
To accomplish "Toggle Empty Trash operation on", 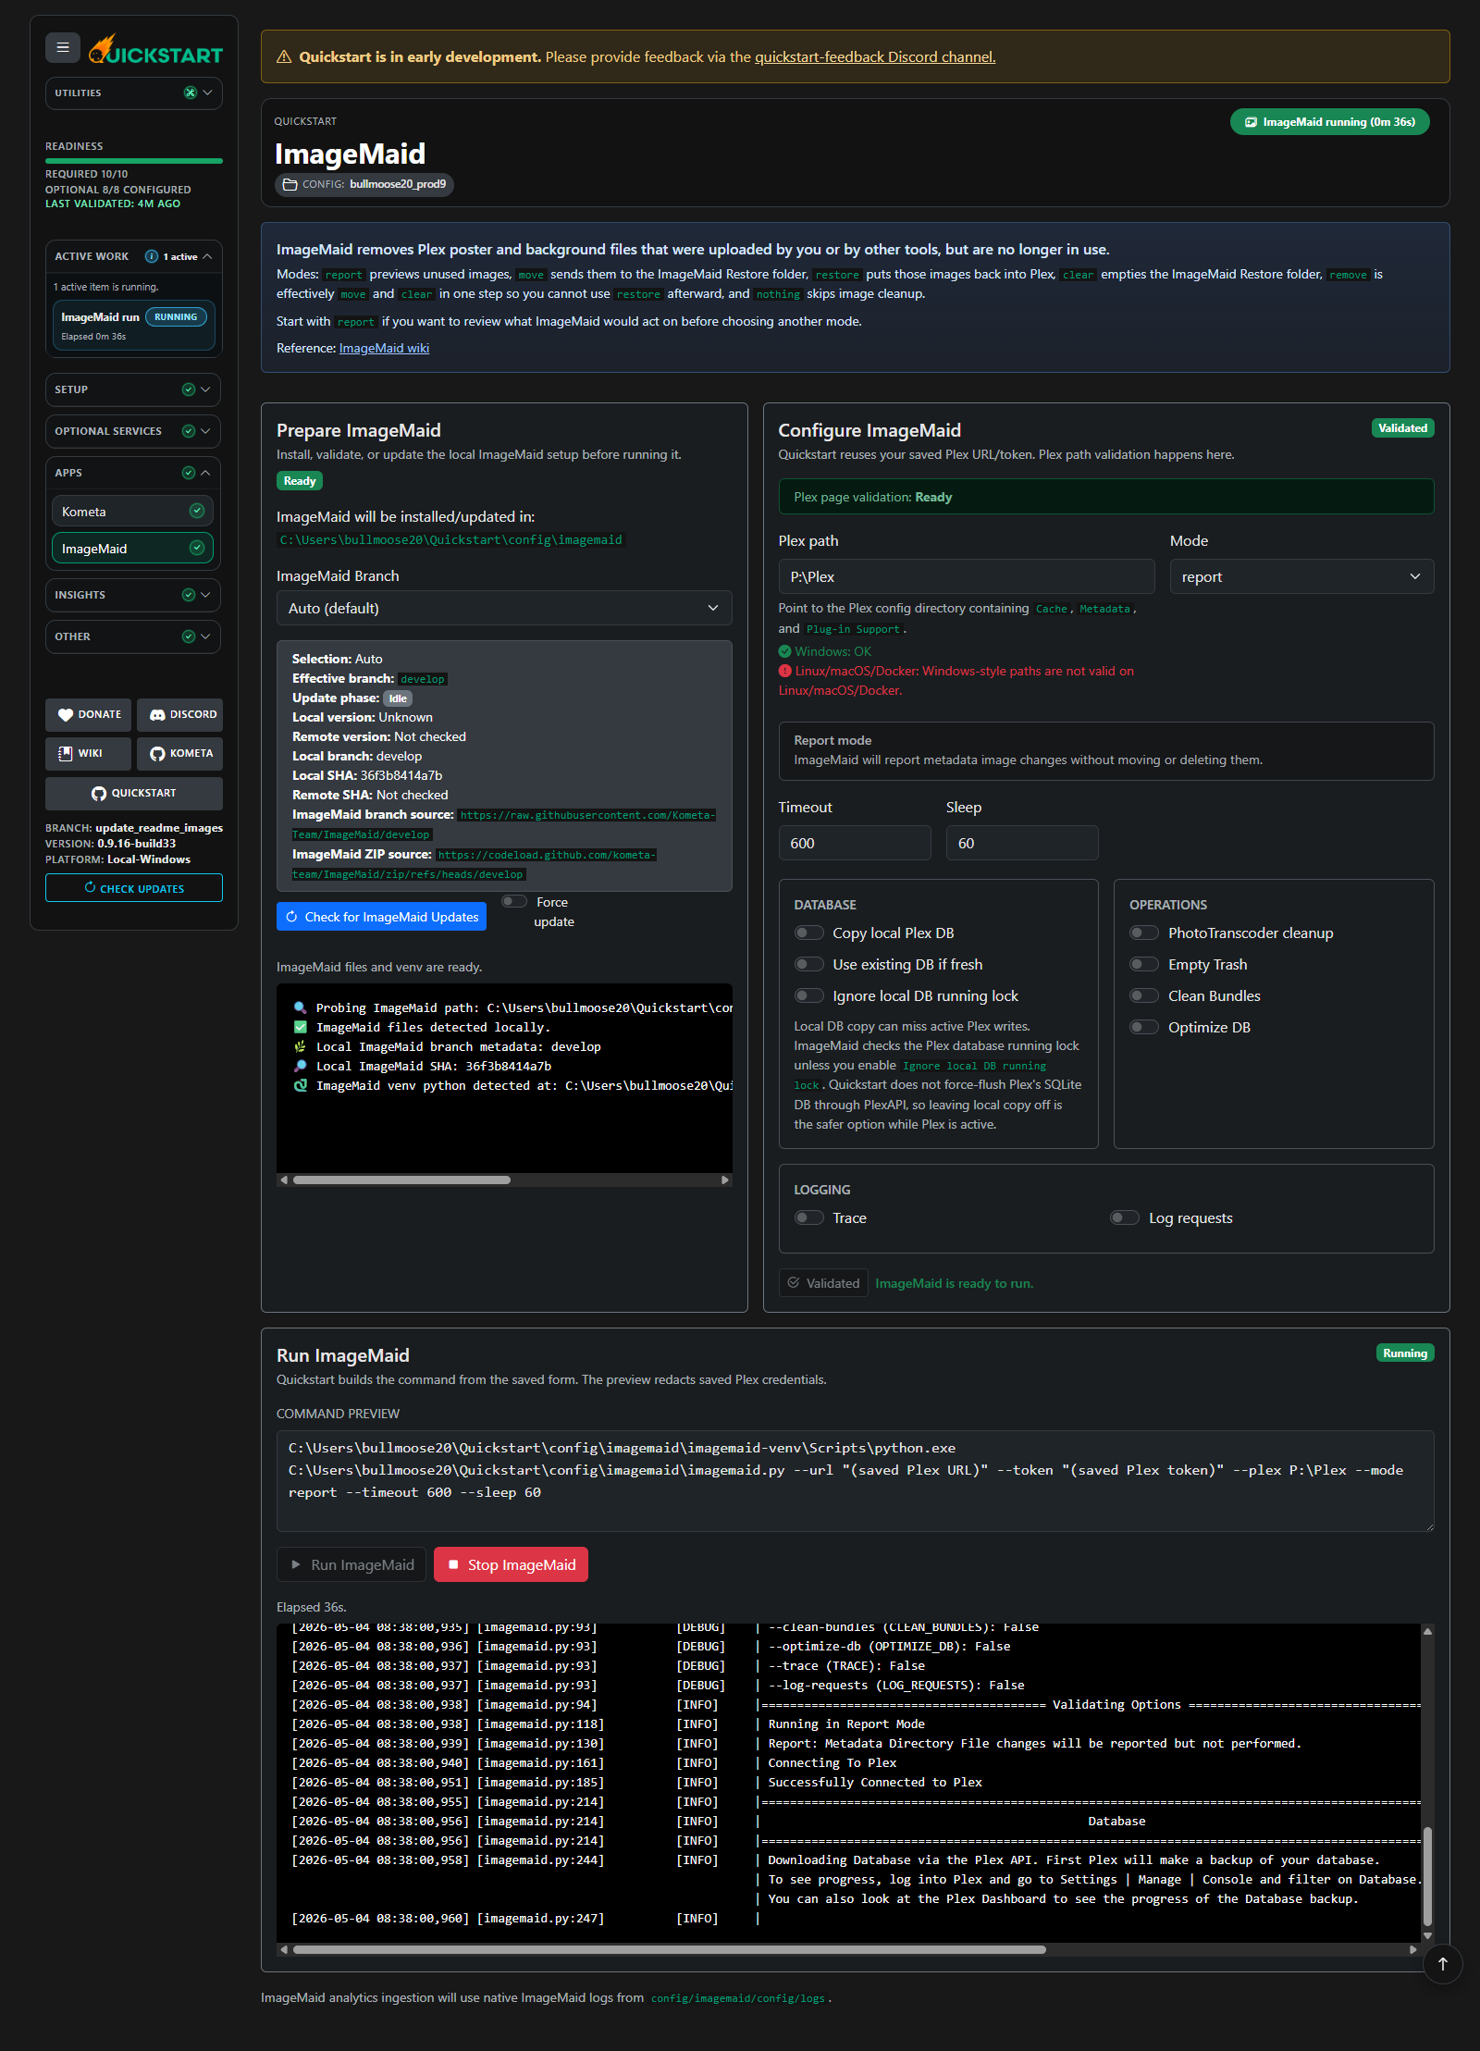I will point(1144,964).
